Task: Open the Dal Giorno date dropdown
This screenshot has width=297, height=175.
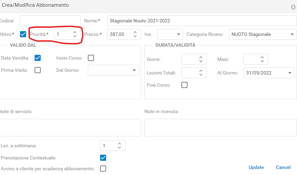Action: [x=134, y=70]
